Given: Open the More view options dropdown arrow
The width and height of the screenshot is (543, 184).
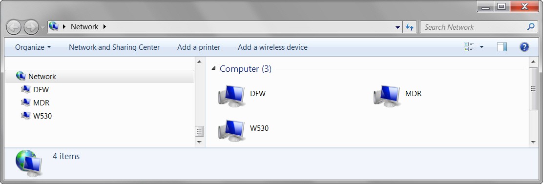Looking at the screenshot, I should [x=481, y=47].
